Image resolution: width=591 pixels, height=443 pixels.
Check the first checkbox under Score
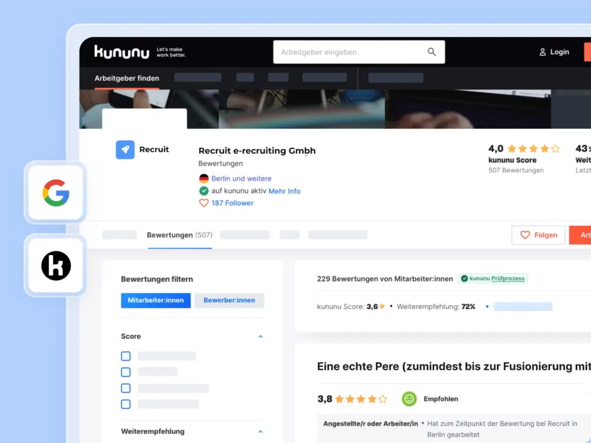(x=125, y=356)
